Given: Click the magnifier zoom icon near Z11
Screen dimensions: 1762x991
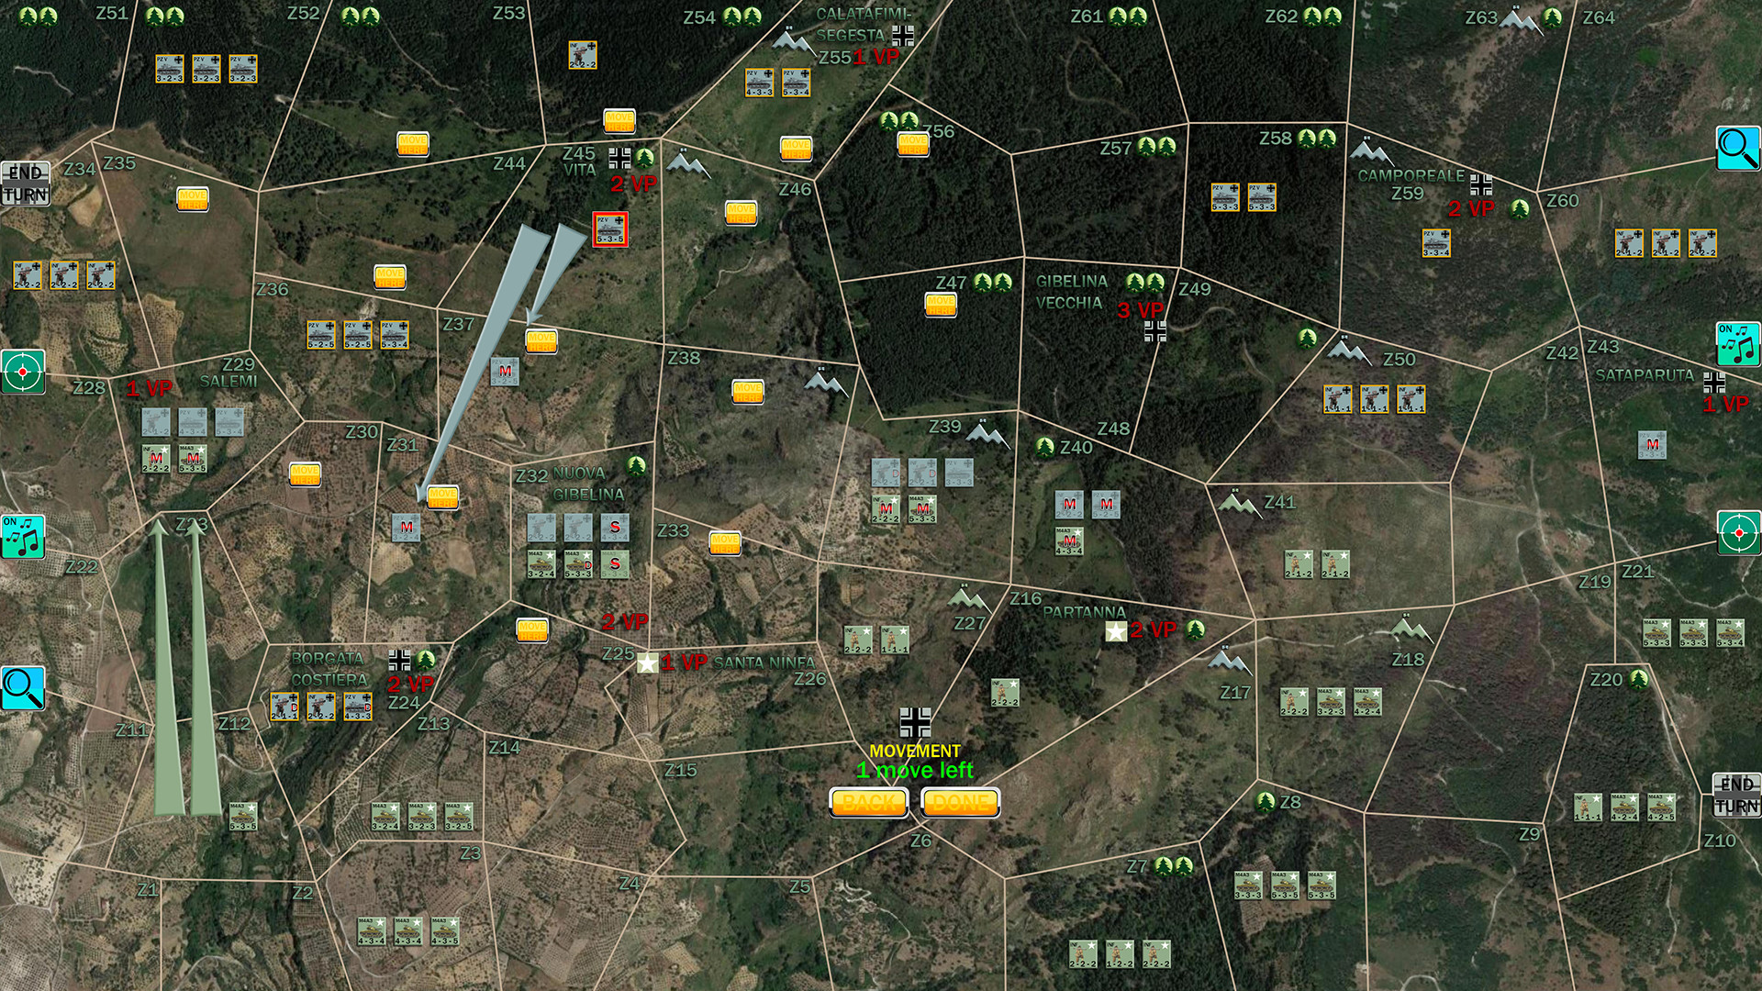Looking at the screenshot, I should [x=22, y=688].
